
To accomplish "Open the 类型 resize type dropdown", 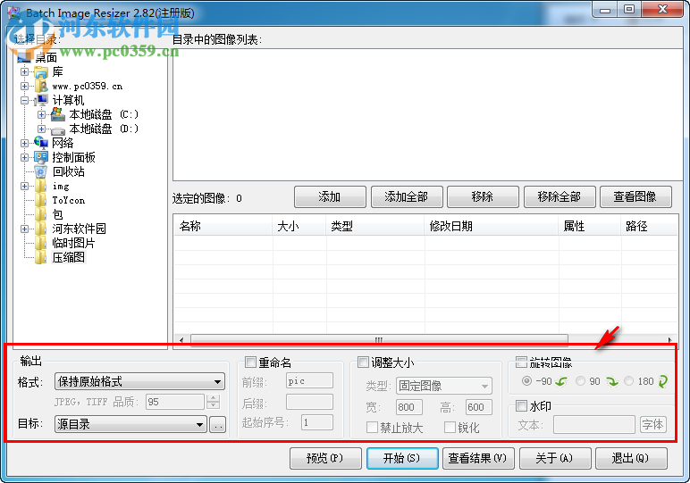I will click(x=444, y=386).
